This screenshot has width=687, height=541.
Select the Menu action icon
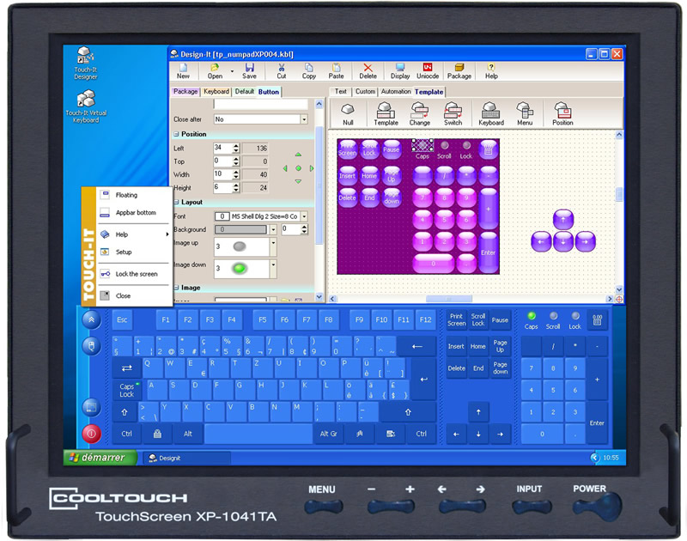click(525, 114)
